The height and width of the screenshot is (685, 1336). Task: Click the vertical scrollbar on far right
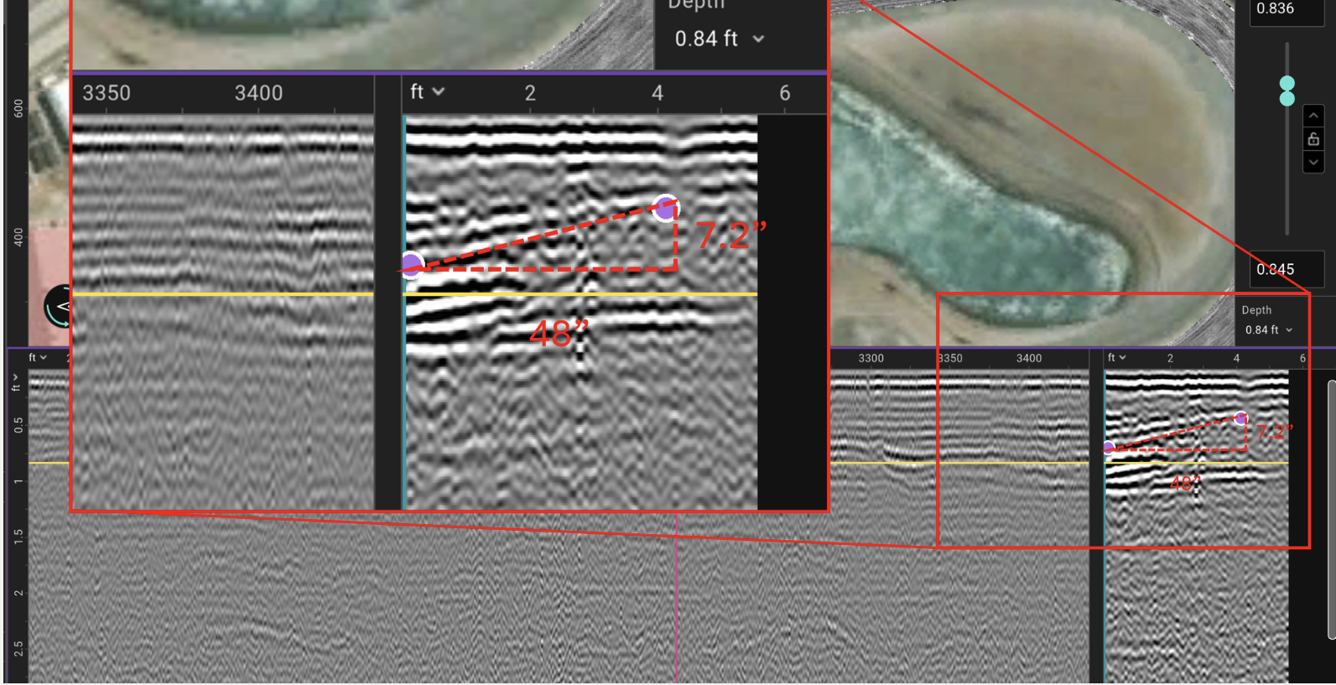point(1331,510)
